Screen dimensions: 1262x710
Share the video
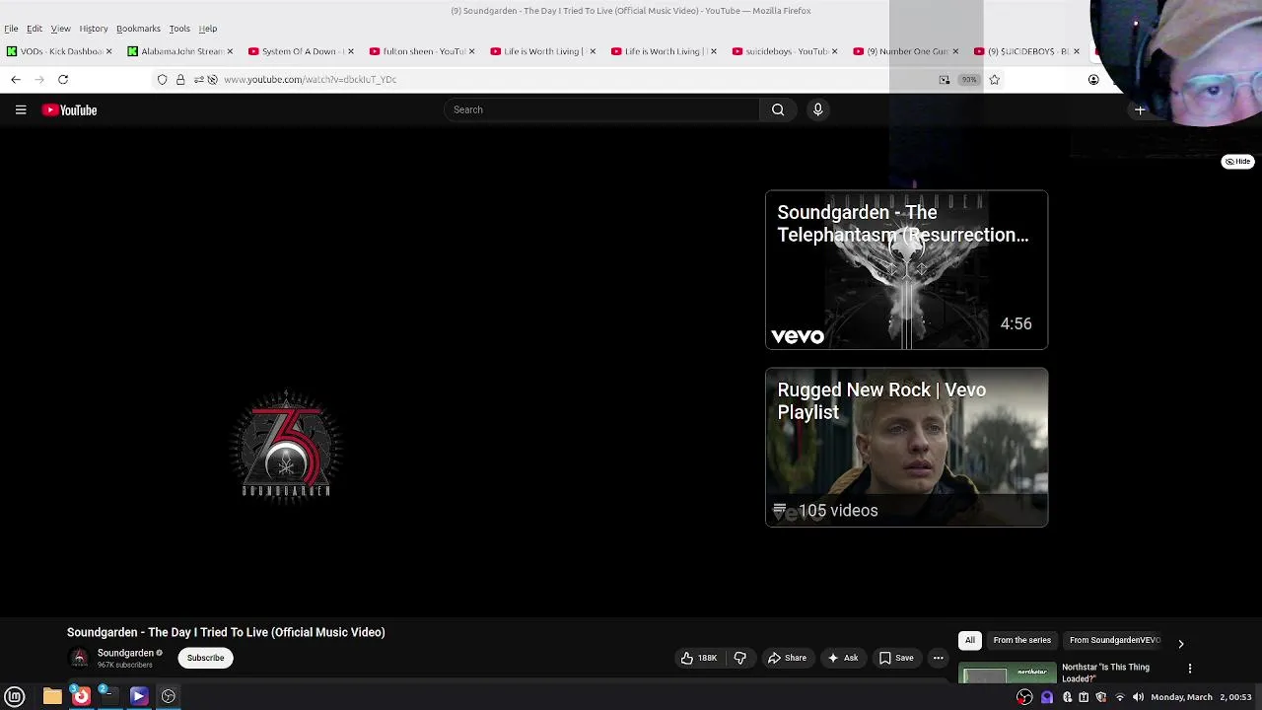787,658
